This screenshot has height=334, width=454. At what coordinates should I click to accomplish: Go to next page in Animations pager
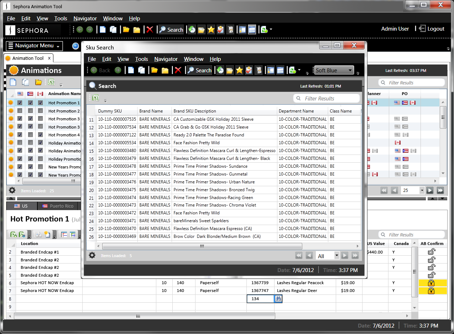coord(430,191)
